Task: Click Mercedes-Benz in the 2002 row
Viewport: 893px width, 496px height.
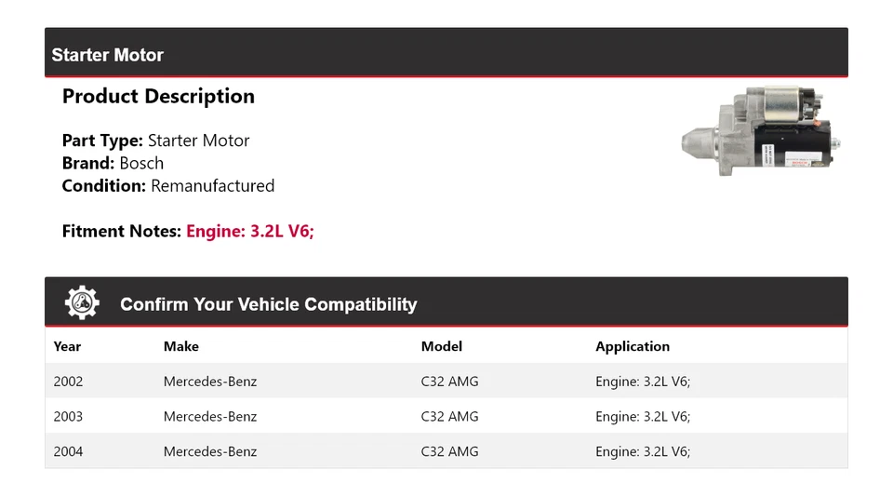Action: click(210, 382)
